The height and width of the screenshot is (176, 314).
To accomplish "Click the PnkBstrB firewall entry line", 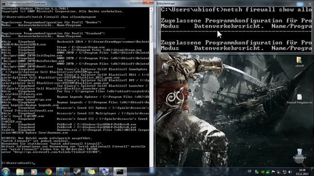I will tap(69, 124).
